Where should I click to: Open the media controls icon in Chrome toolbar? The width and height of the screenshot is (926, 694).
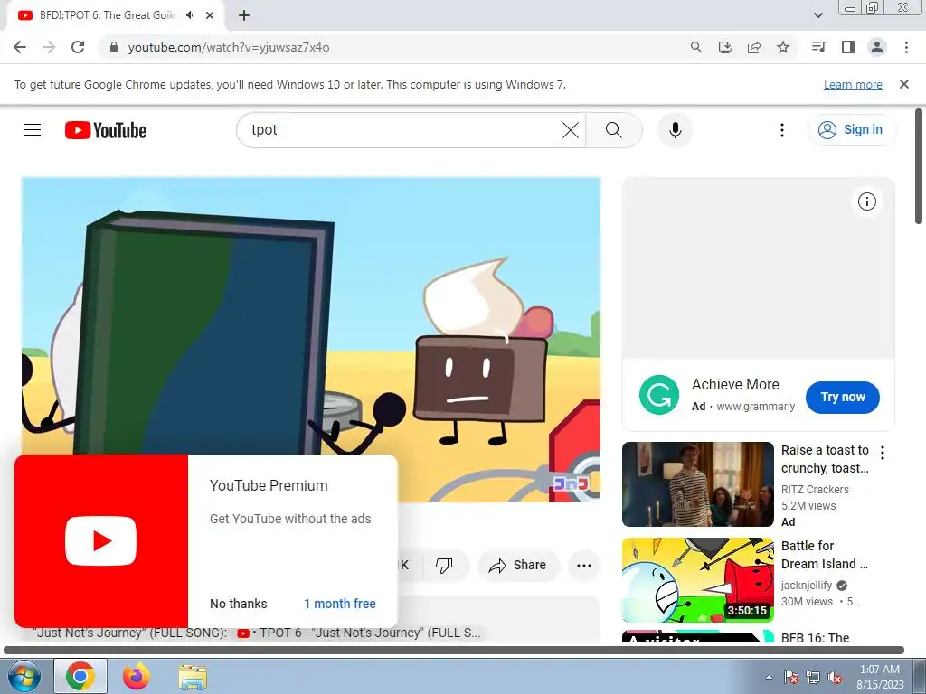click(x=818, y=47)
